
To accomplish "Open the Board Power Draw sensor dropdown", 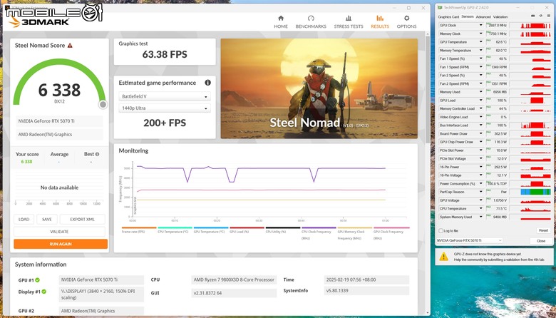I will (x=481, y=133).
